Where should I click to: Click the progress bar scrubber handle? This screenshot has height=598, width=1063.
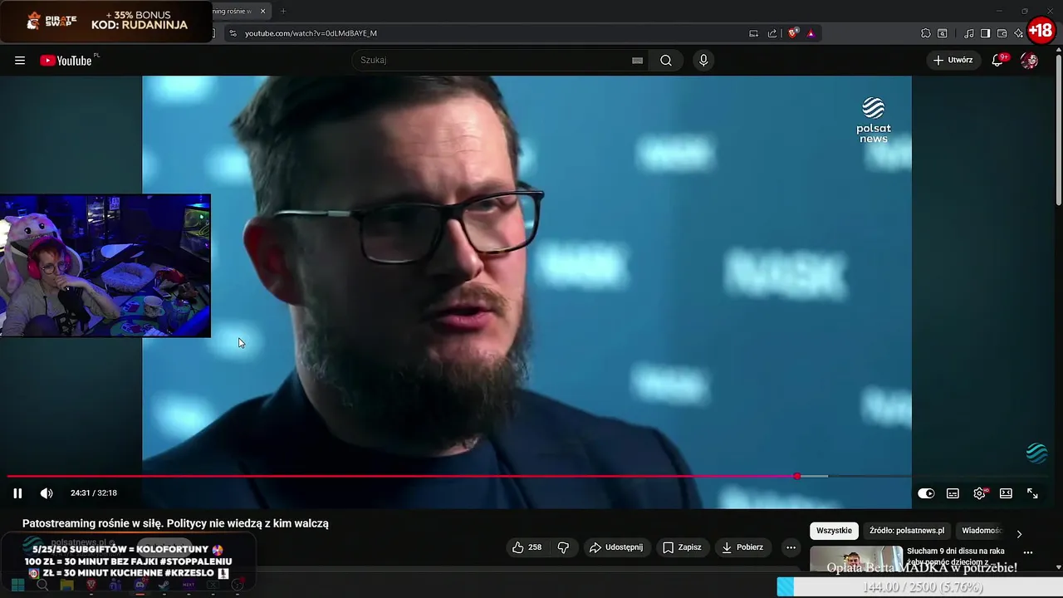click(797, 476)
